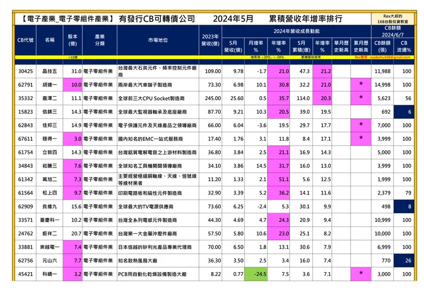Click CB code 24762
Image resolution: width=424 pixels, height=299 pixels.
tap(25, 233)
